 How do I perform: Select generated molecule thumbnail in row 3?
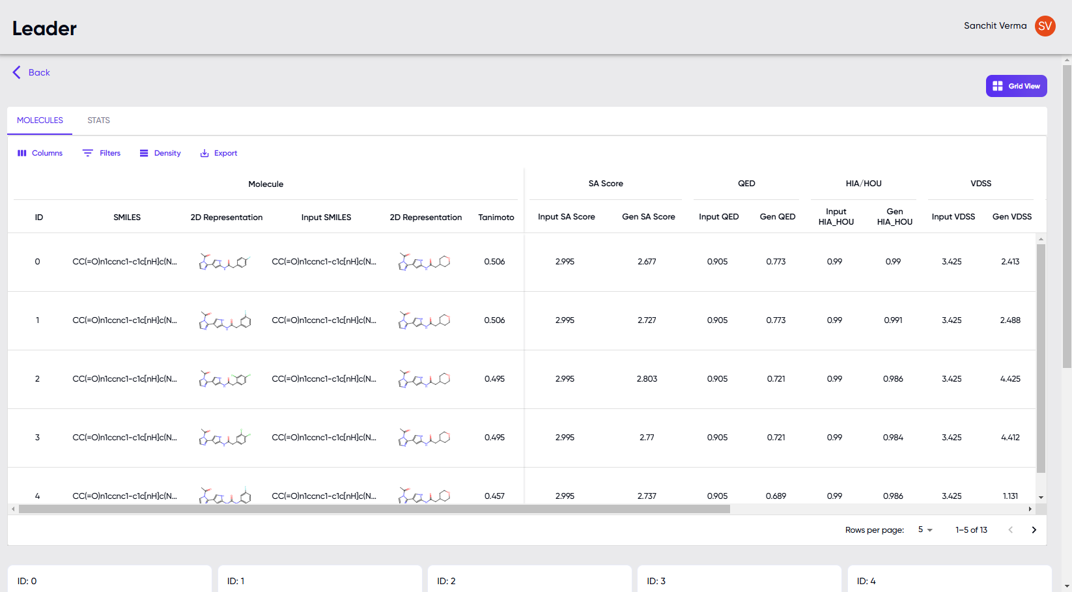[225, 438]
